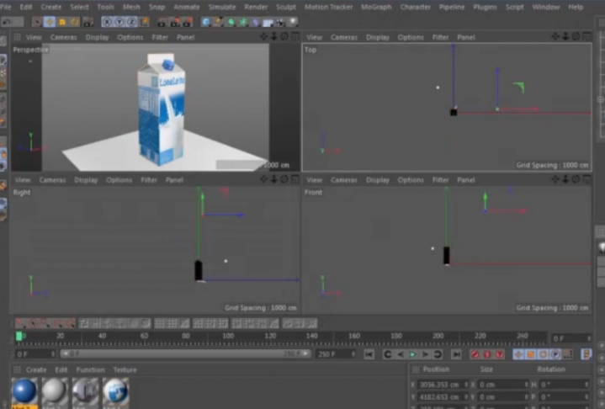
Task: Activate the Move tool
Action: (50, 22)
